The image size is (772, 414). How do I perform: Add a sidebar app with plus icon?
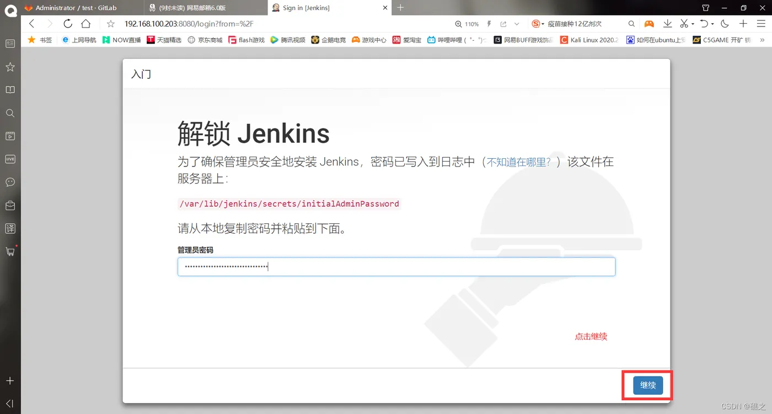(10, 381)
